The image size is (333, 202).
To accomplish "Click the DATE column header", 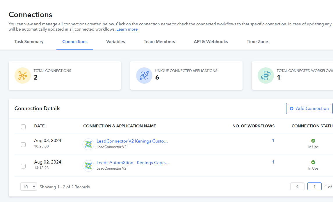I will click(39, 126).
